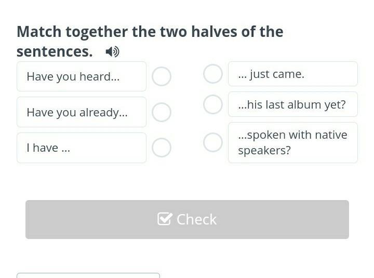Click the "Have you heard..." sentence card

click(x=82, y=76)
